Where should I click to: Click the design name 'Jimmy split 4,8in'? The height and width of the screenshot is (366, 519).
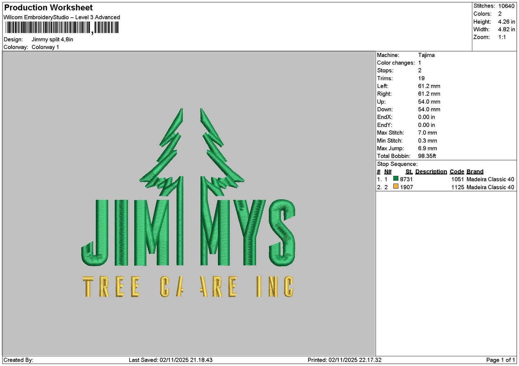click(52, 39)
